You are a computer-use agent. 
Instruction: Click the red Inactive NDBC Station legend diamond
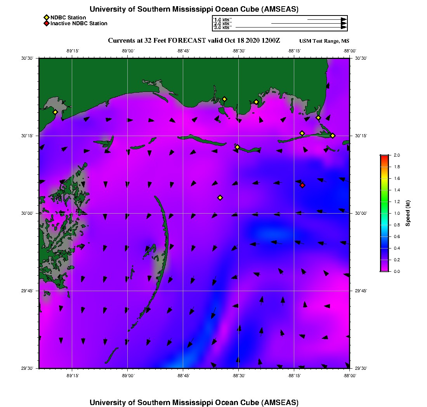coord(46,23)
